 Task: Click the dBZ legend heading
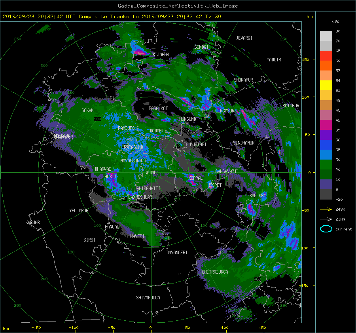click(x=335, y=21)
